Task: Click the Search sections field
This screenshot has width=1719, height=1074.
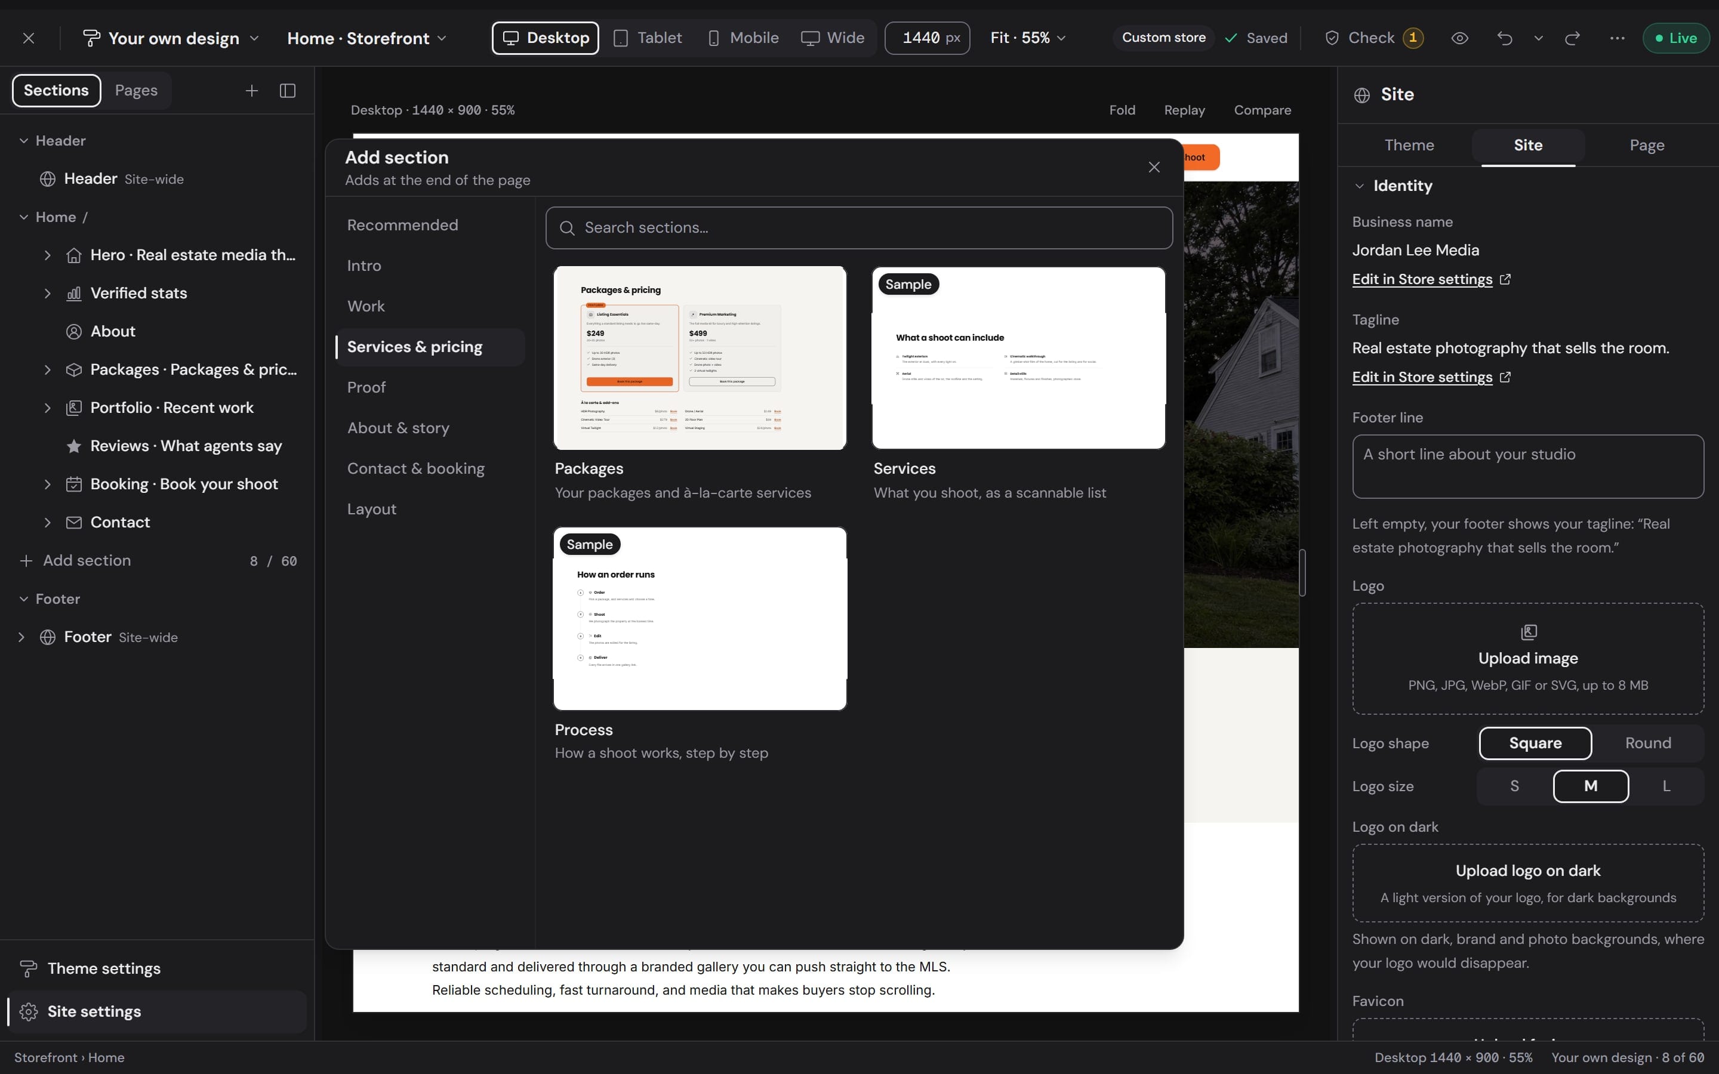Action: [859, 228]
